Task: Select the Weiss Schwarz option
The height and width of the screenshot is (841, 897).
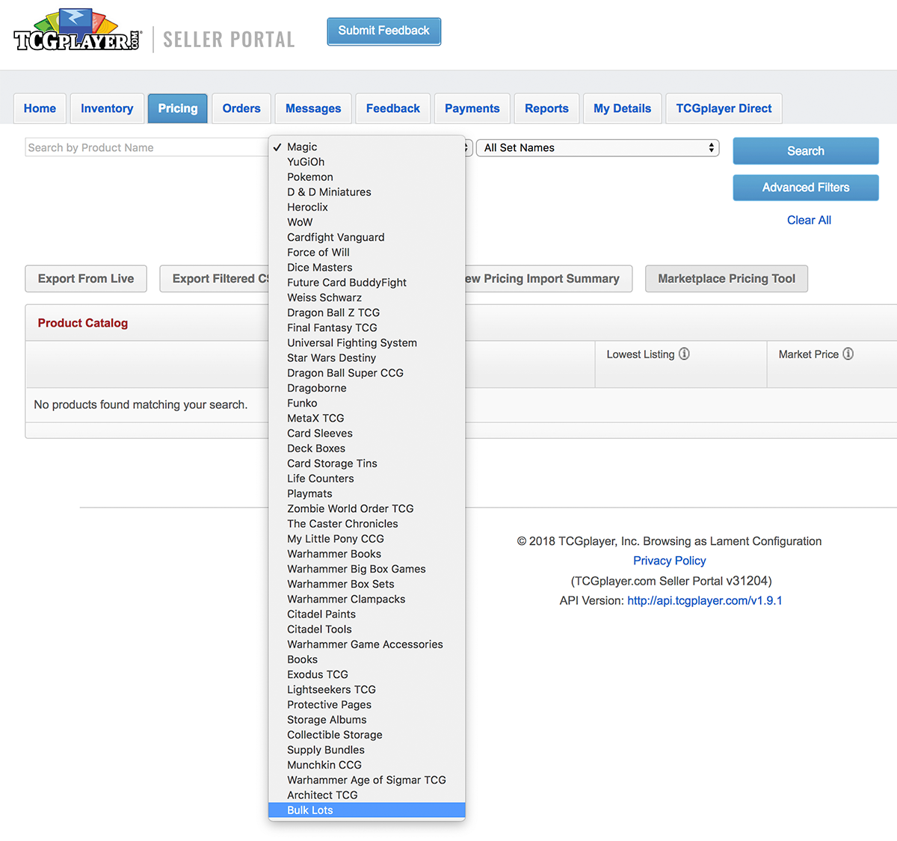Action: [367, 298]
